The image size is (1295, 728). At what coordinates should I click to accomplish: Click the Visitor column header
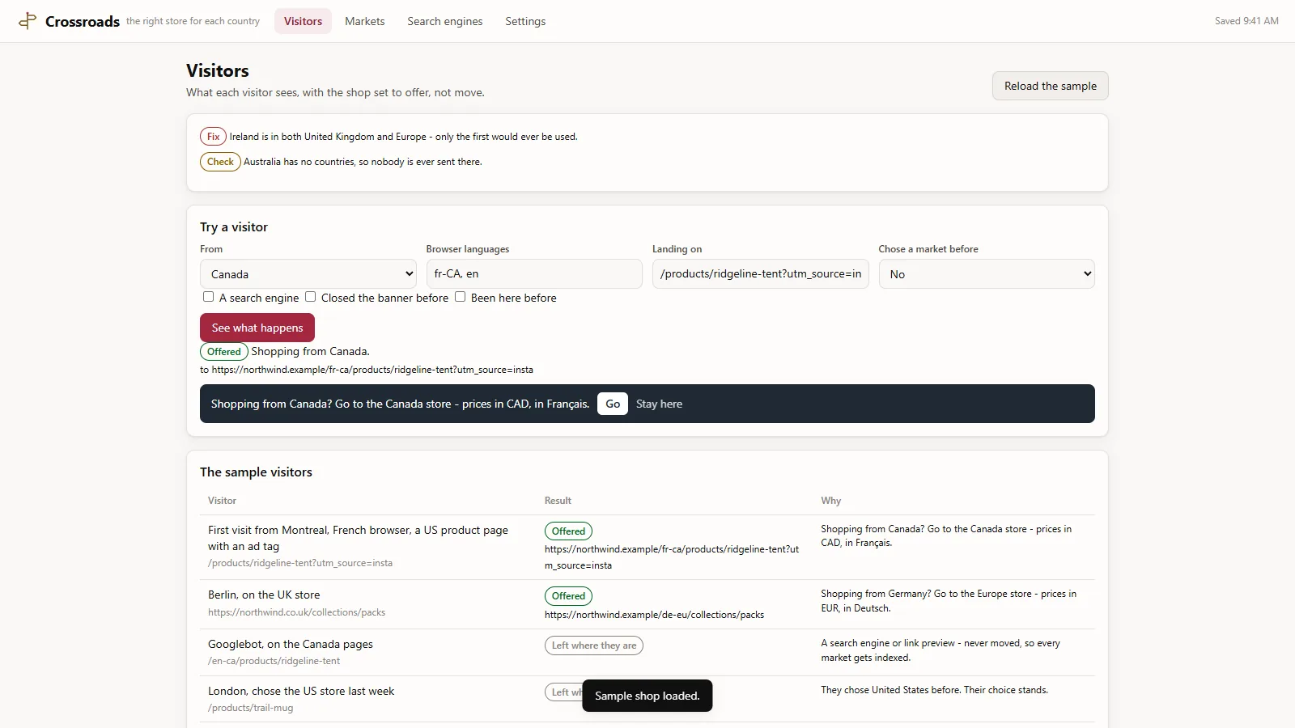[x=222, y=501]
